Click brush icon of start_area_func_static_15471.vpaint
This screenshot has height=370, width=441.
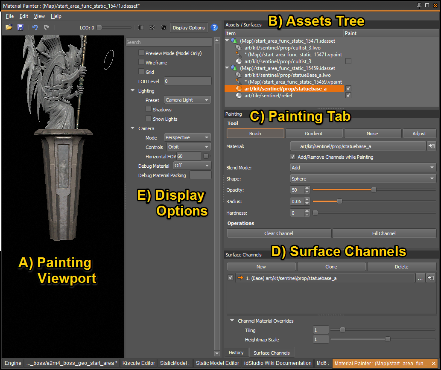coord(239,54)
